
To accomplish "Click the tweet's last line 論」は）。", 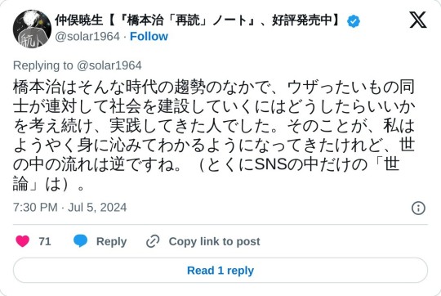I will click(x=49, y=184).
